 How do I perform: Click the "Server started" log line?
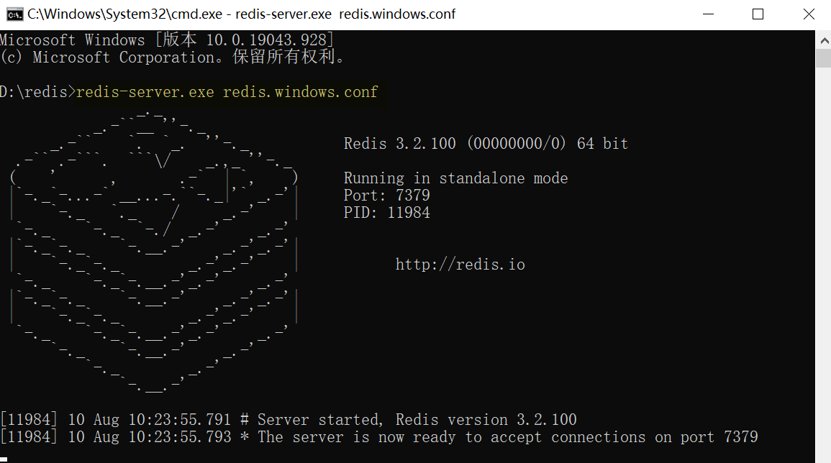(x=288, y=420)
